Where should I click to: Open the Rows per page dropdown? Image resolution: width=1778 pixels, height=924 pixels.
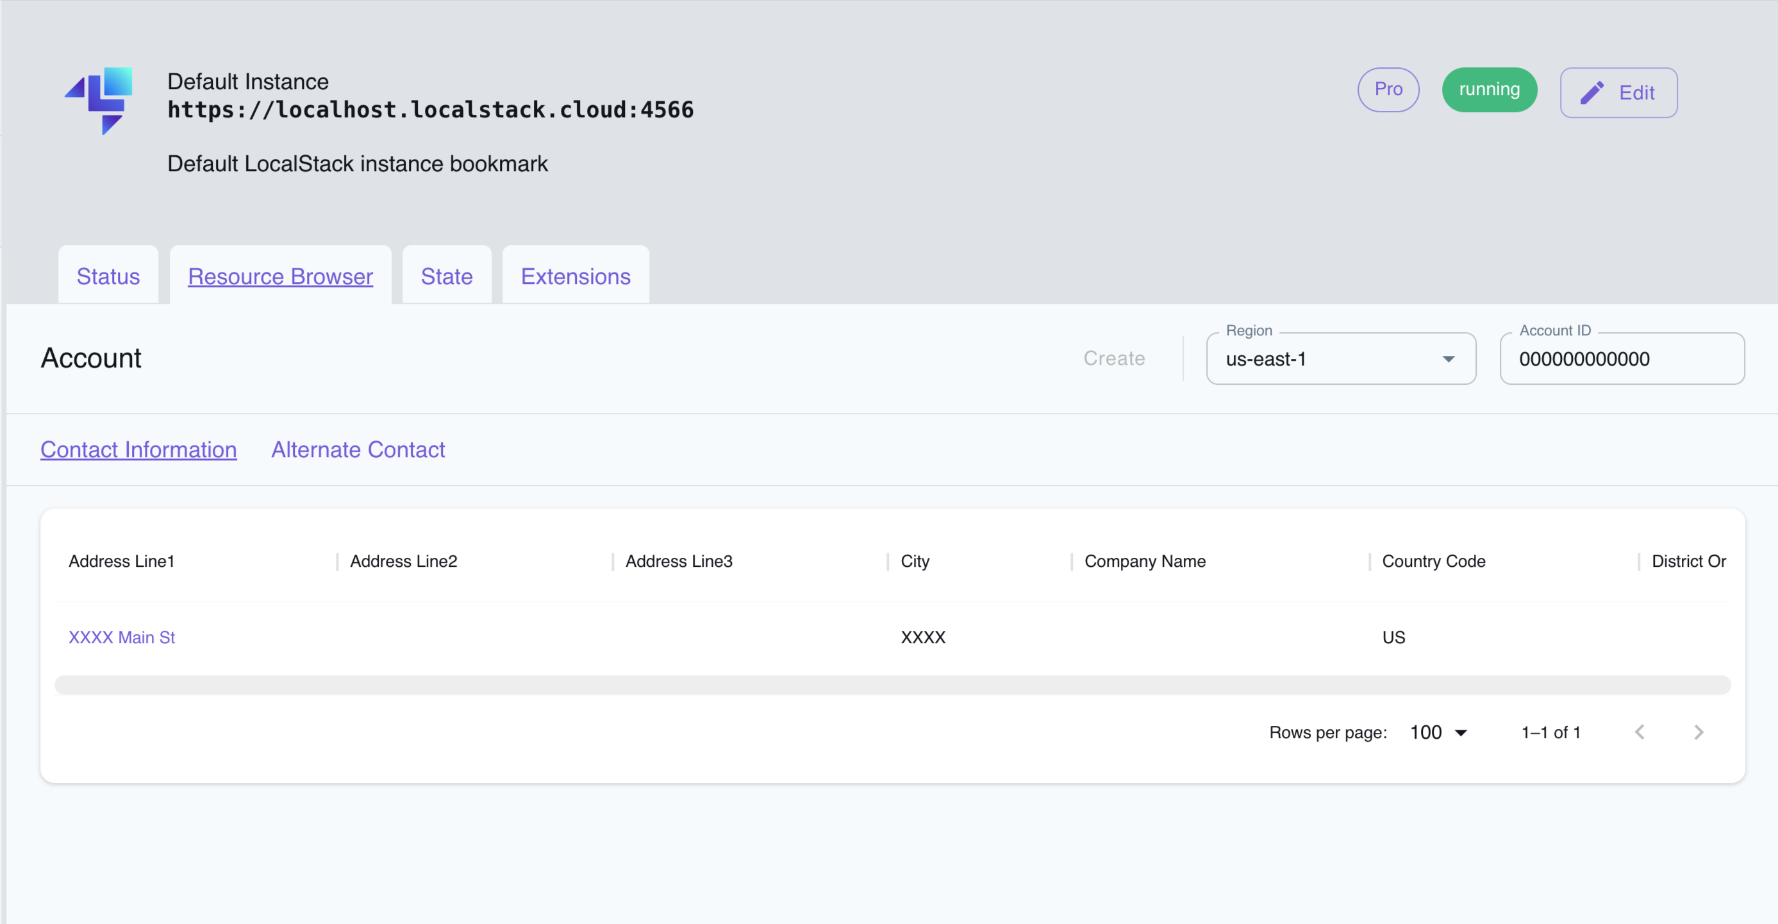click(x=1438, y=732)
